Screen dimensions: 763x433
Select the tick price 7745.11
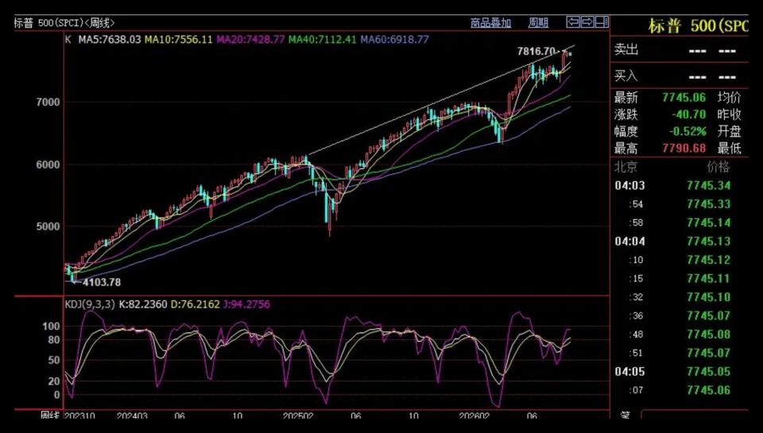[708, 278]
